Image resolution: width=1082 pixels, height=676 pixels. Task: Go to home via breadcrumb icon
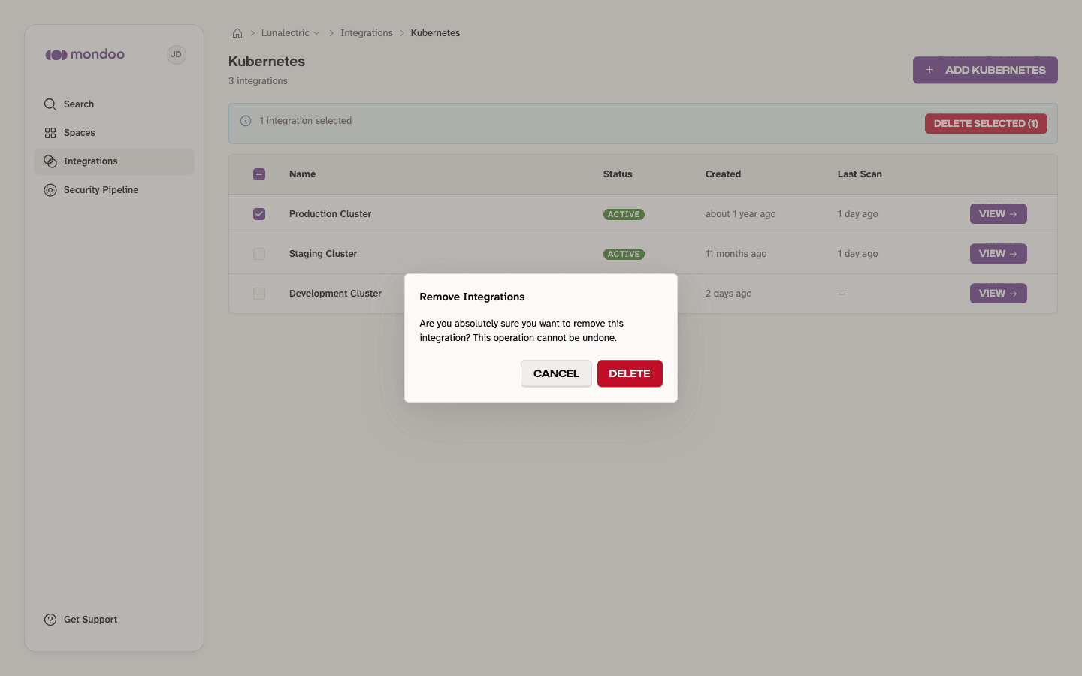click(237, 33)
